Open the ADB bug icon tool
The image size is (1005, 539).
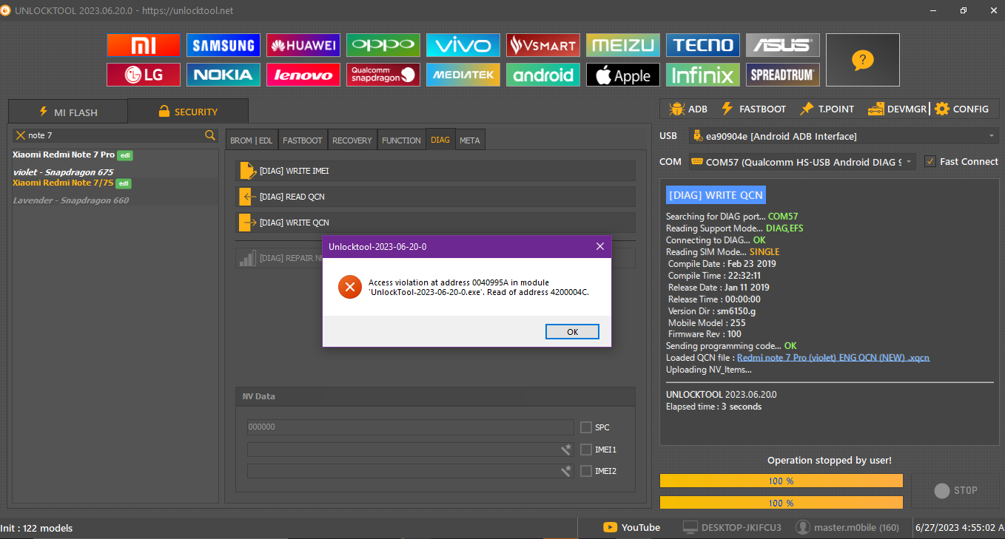[676, 109]
